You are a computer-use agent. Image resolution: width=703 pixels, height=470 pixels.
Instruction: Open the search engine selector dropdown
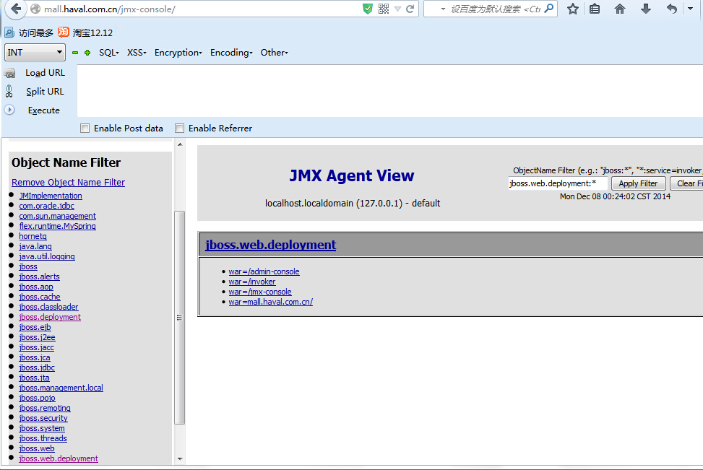pos(443,9)
